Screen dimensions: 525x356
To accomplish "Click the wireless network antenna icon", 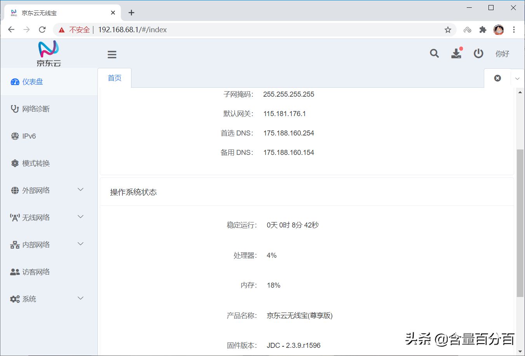I will [15, 218].
